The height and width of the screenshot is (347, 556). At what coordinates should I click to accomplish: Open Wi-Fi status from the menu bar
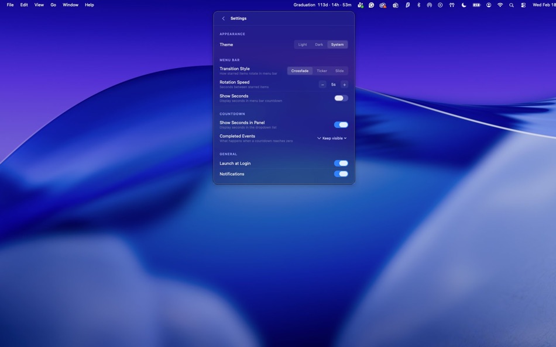tap(499, 4)
